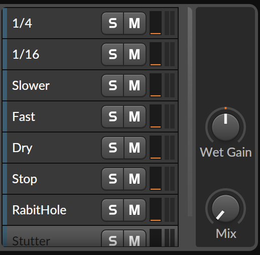Viewport: 260px width, 255px height.
Task: Mute the Fast layer
Action: pos(135,116)
